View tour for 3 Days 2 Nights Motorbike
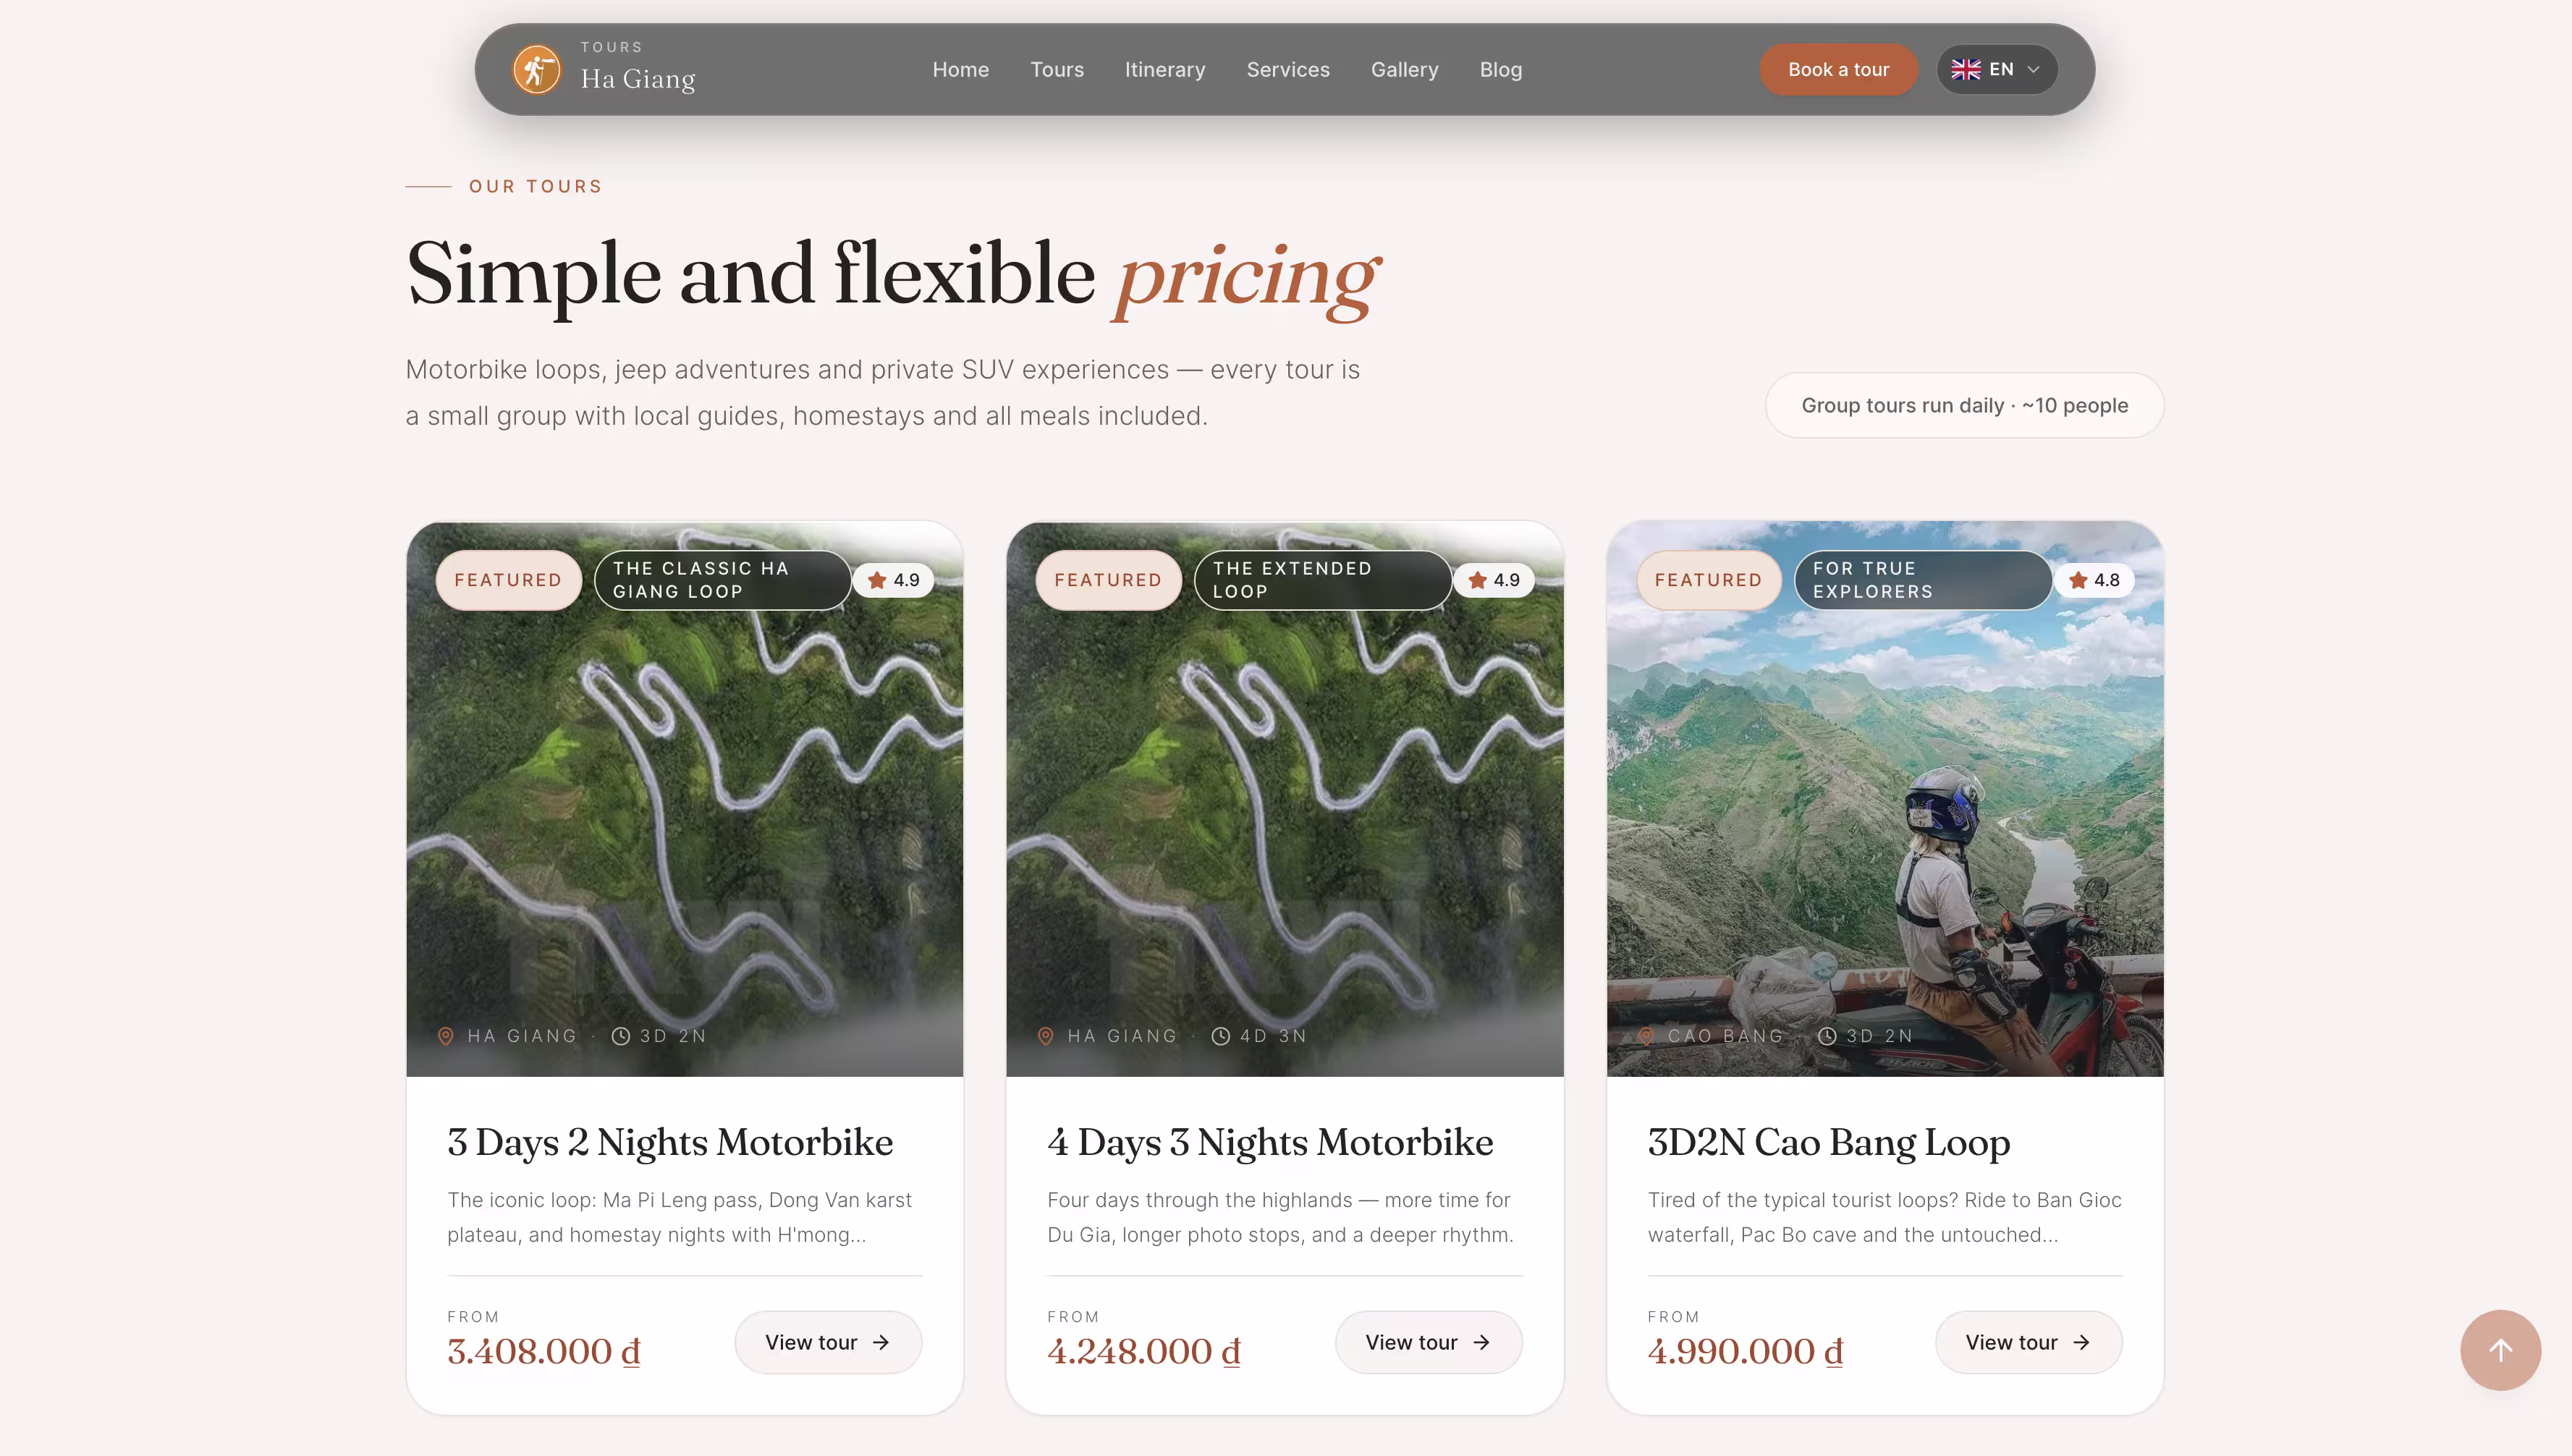This screenshot has width=2572, height=1456. [x=828, y=1342]
